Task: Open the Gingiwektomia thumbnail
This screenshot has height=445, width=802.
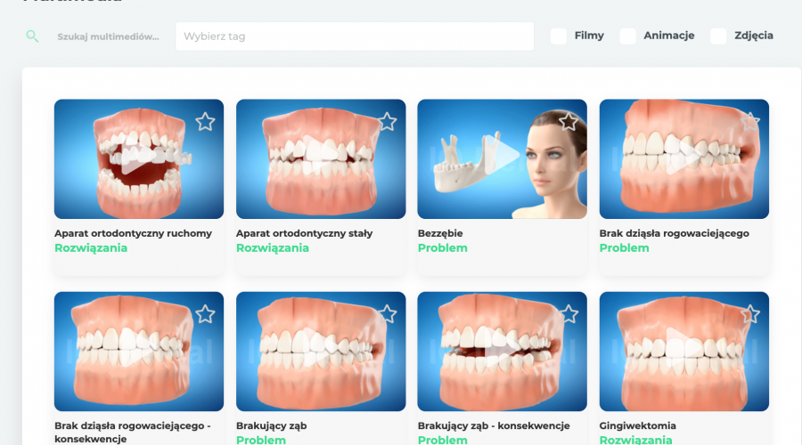Action: click(x=683, y=352)
